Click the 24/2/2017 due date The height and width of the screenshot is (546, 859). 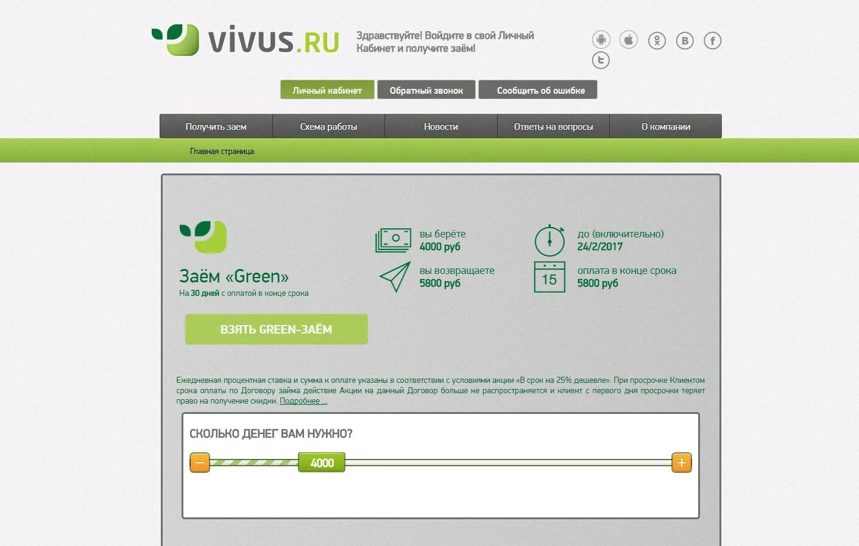600,247
